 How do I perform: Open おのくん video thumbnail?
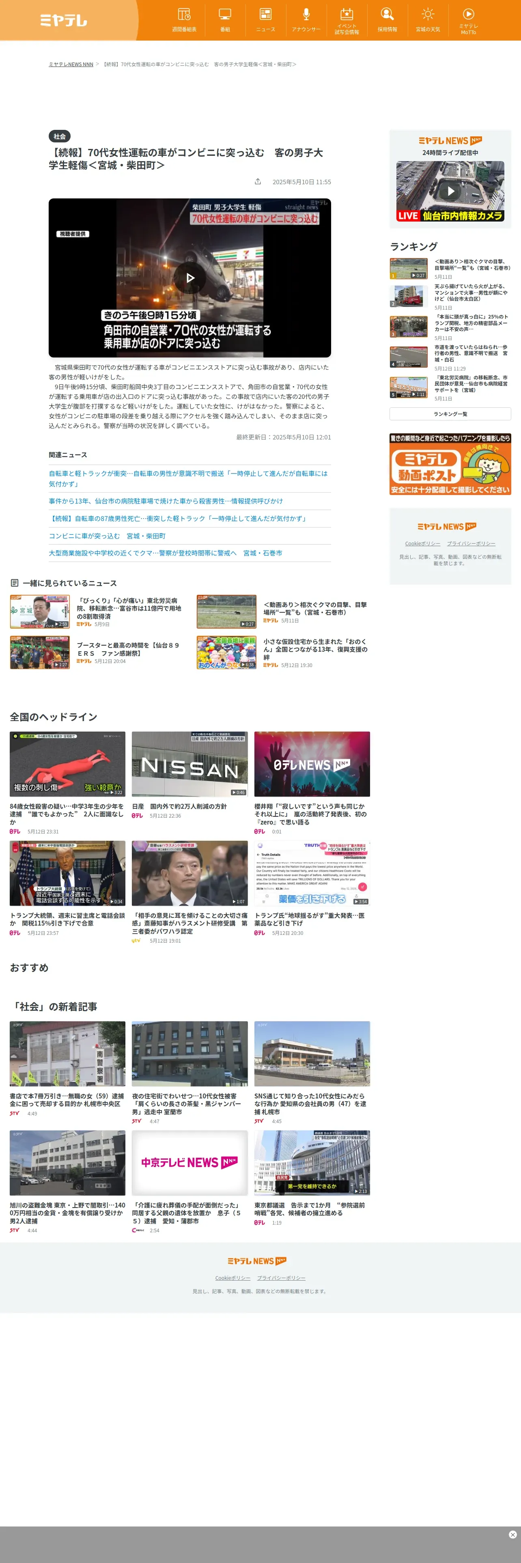pos(226,652)
